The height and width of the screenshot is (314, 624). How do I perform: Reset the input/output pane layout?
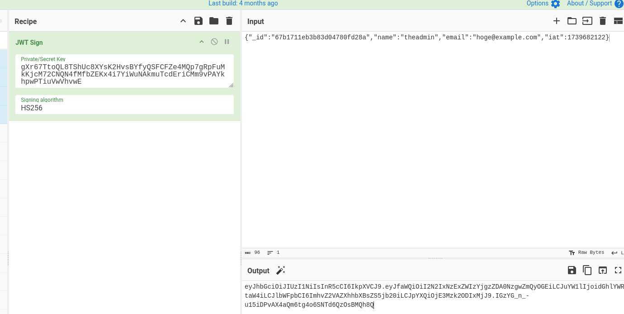coord(618,21)
